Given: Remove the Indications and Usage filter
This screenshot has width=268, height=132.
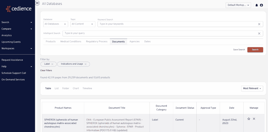Looking at the screenshot, I should (85, 64).
